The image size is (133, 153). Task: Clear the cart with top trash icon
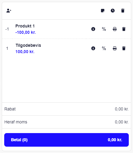(123, 11)
